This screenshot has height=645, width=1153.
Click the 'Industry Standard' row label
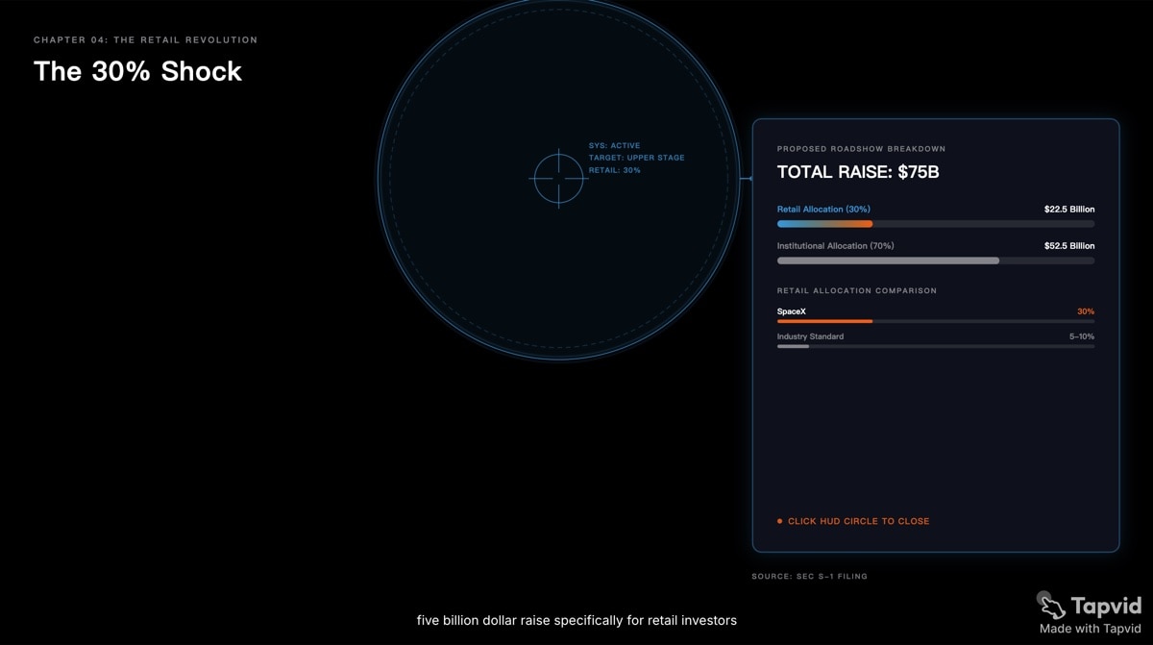tap(811, 336)
